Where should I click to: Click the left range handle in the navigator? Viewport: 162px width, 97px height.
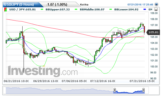tap(115, 90)
